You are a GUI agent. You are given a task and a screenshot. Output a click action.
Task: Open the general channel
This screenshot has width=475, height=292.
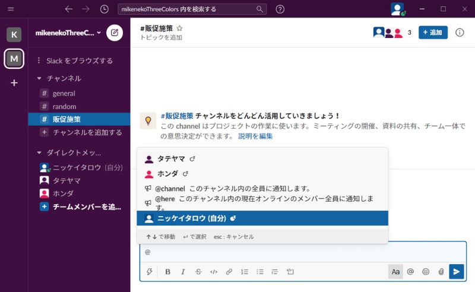coord(64,93)
